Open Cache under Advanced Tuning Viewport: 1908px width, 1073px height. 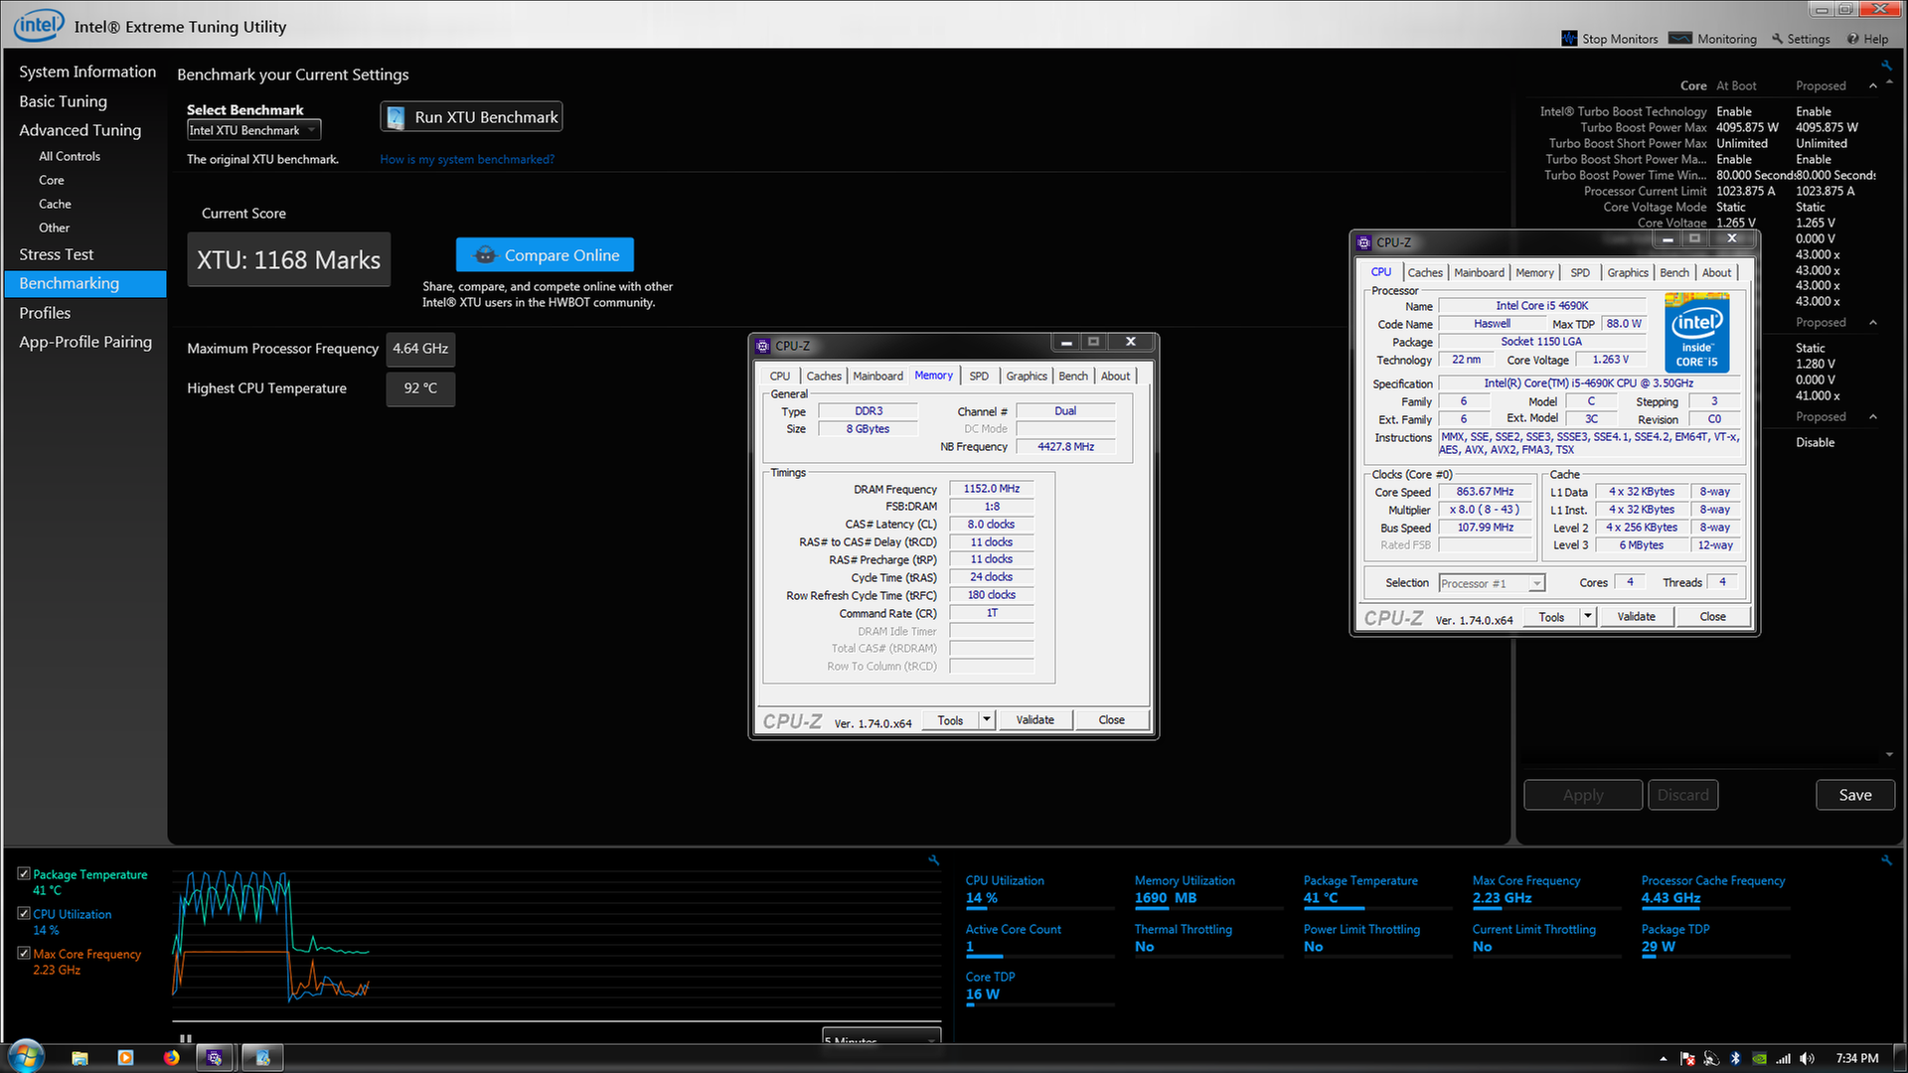click(55, 205)
